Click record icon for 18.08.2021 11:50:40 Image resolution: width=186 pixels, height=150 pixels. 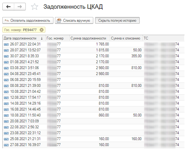[x=6, y=116]
